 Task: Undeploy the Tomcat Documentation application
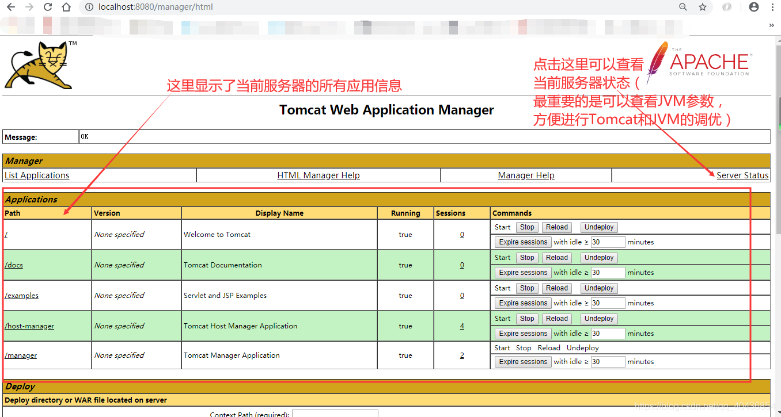click(x=599, y=258)
